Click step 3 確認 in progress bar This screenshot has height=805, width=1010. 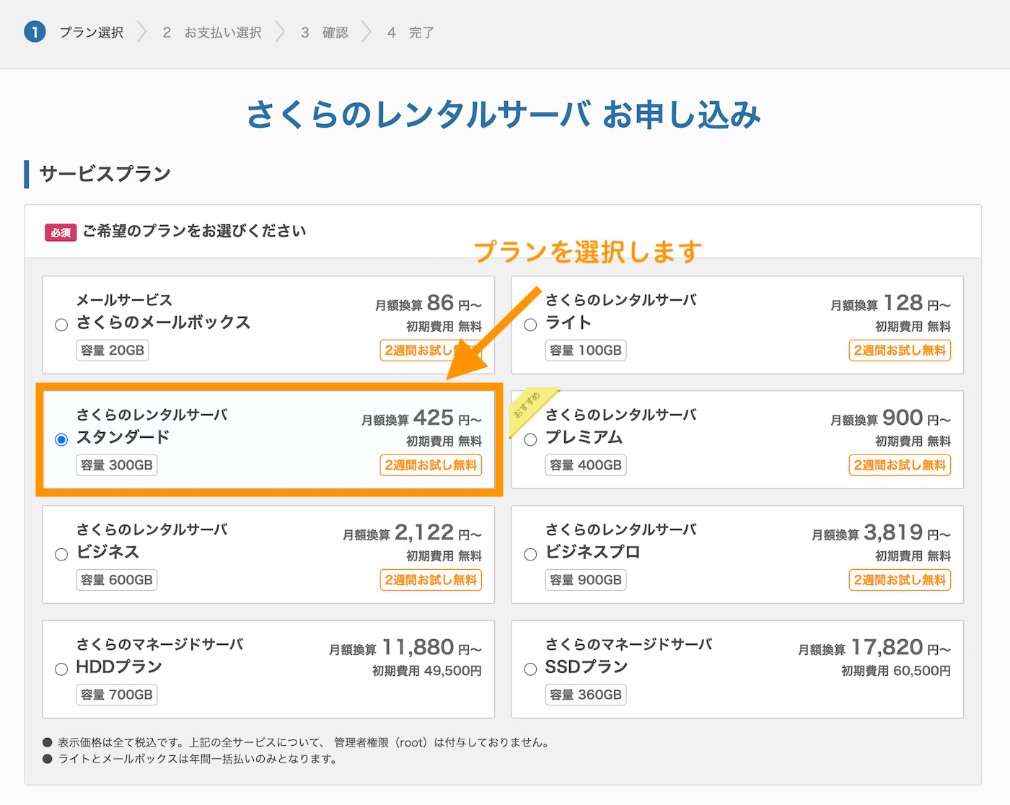pyautogui.click(x=325, y=32)
